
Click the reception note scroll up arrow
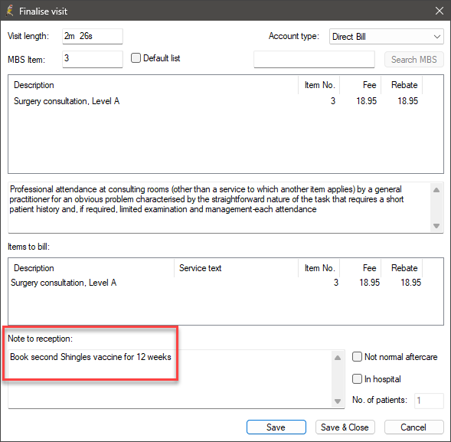point(338,358)
